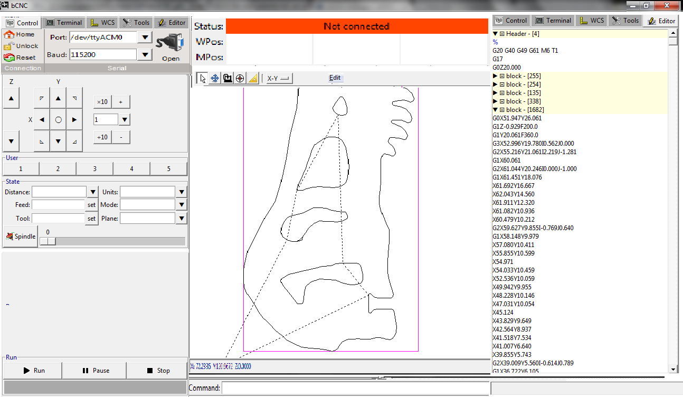Click the ÷10 step divider button
The height and width of the screenshot is (397, 683).
coord(102,137)
